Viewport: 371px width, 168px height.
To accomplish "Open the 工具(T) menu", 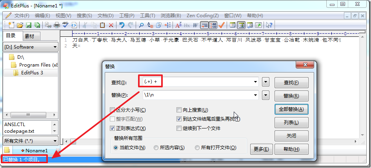I will point(147,16).
